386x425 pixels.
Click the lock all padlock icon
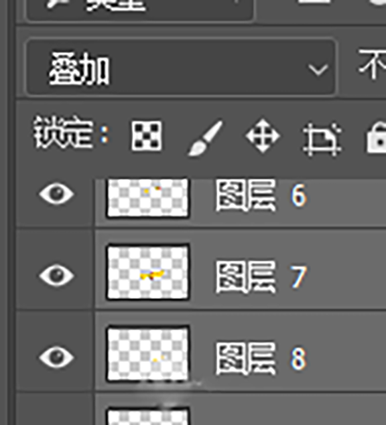click(x=376, y=137)
